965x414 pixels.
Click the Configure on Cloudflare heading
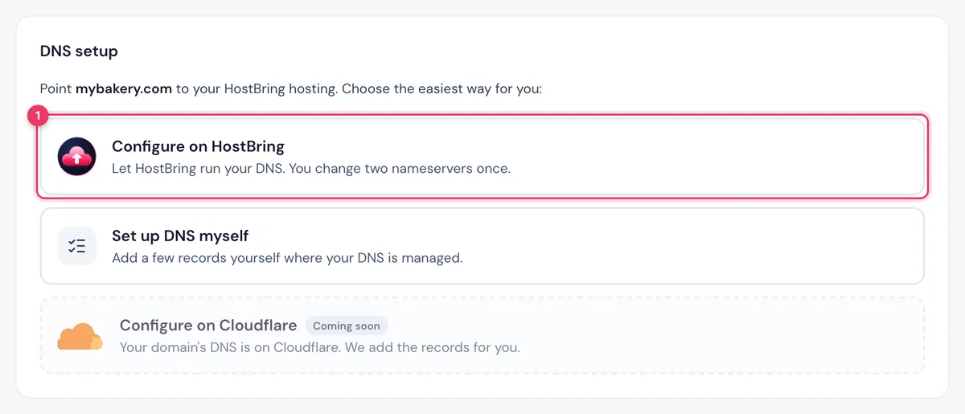coord(208,326)
